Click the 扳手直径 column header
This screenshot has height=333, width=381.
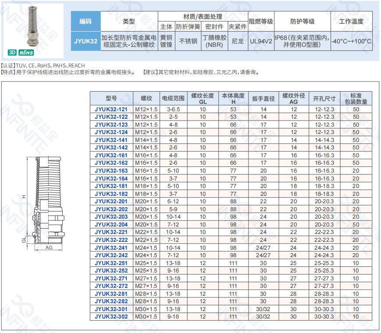263,99
